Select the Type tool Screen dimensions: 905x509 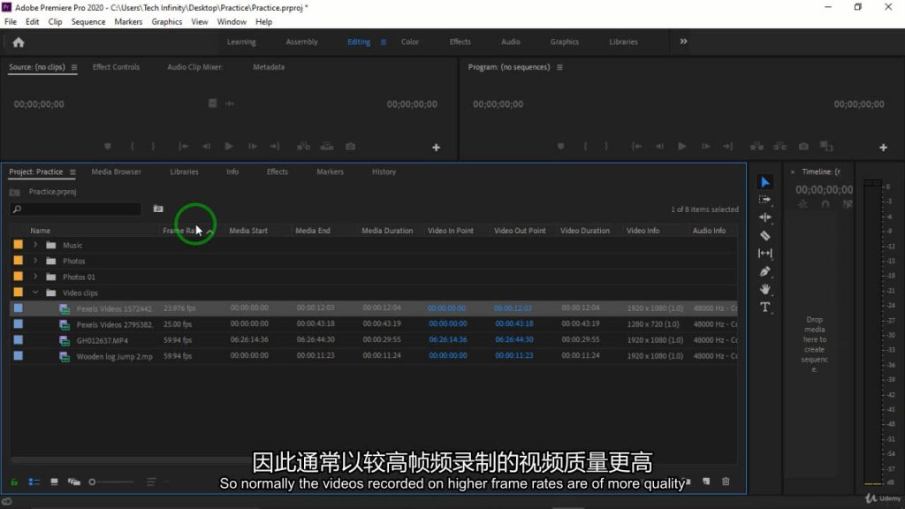(764, 307)
